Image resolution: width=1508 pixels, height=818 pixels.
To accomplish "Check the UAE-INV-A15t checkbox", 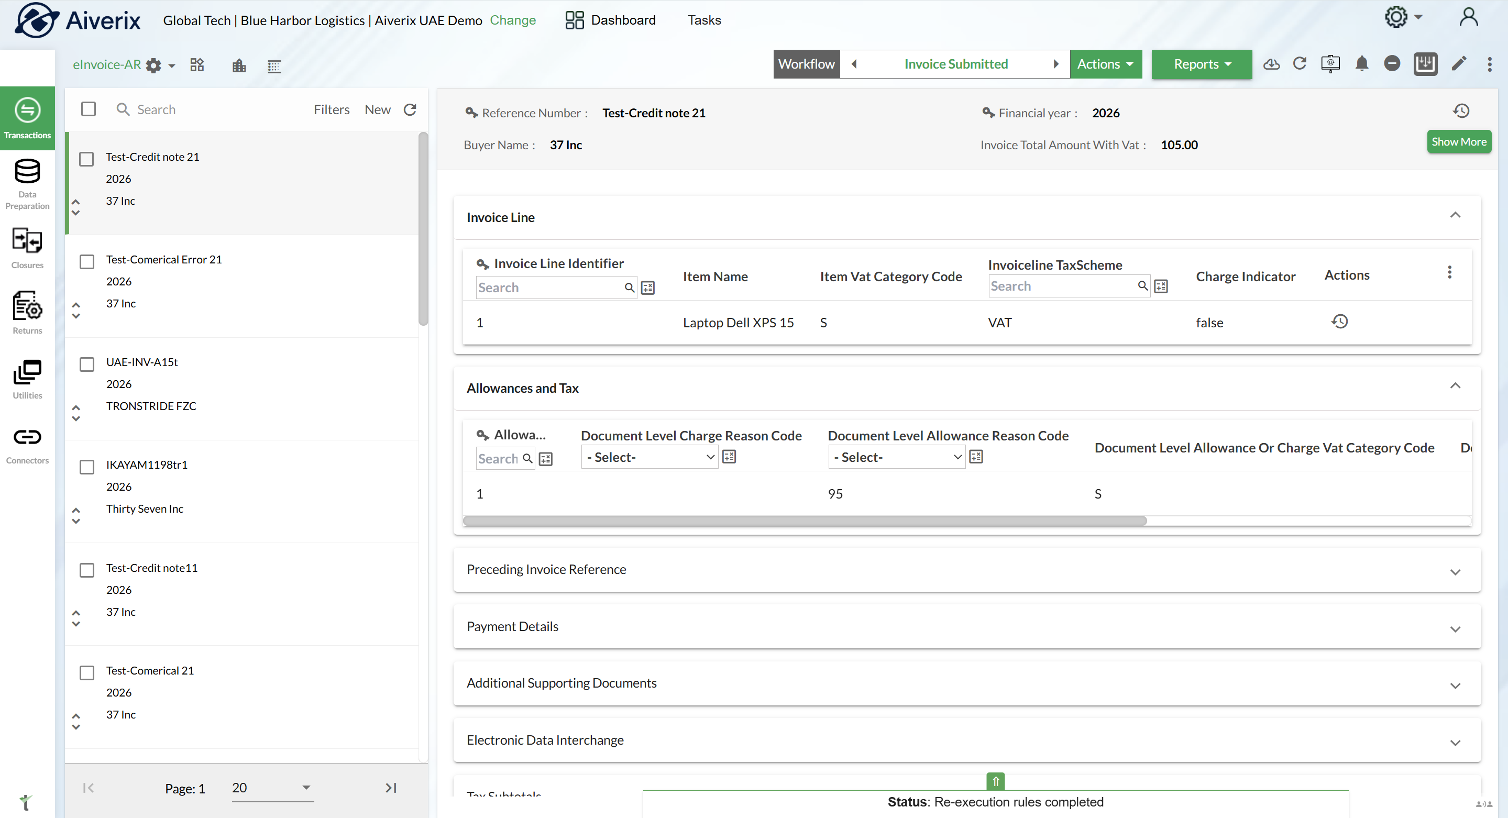I will pos(86,364).
